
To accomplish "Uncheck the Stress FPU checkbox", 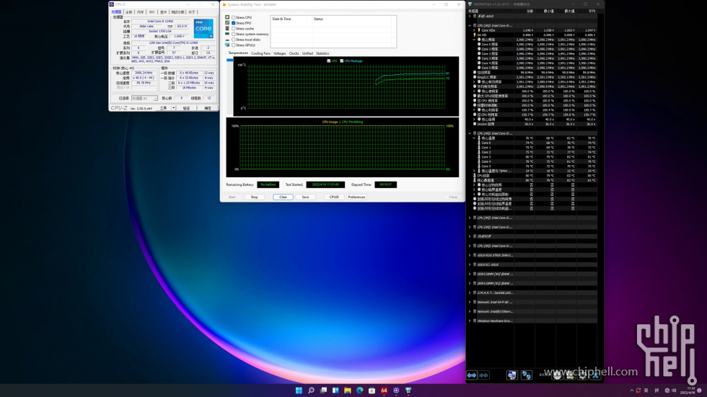I will [234, 22].
